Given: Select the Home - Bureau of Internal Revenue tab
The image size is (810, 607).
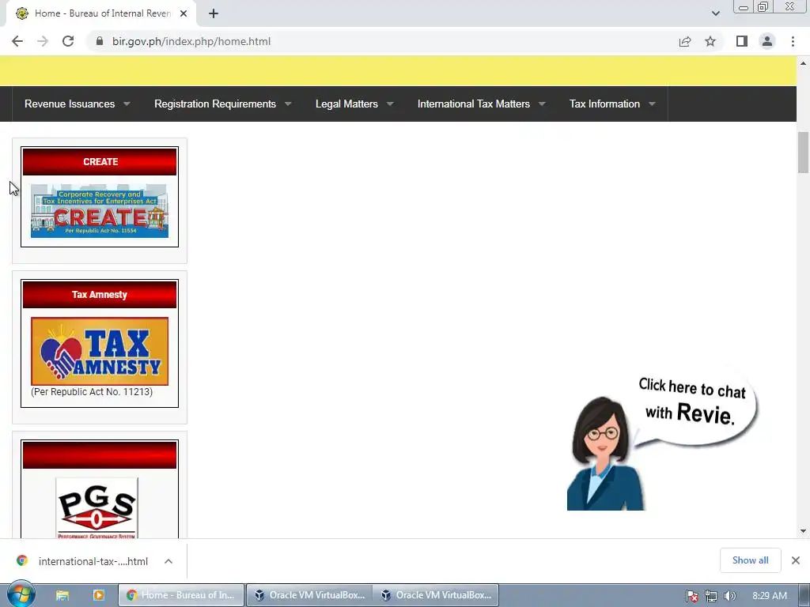Looking at the screenshot, I should (x=102, y=13).
